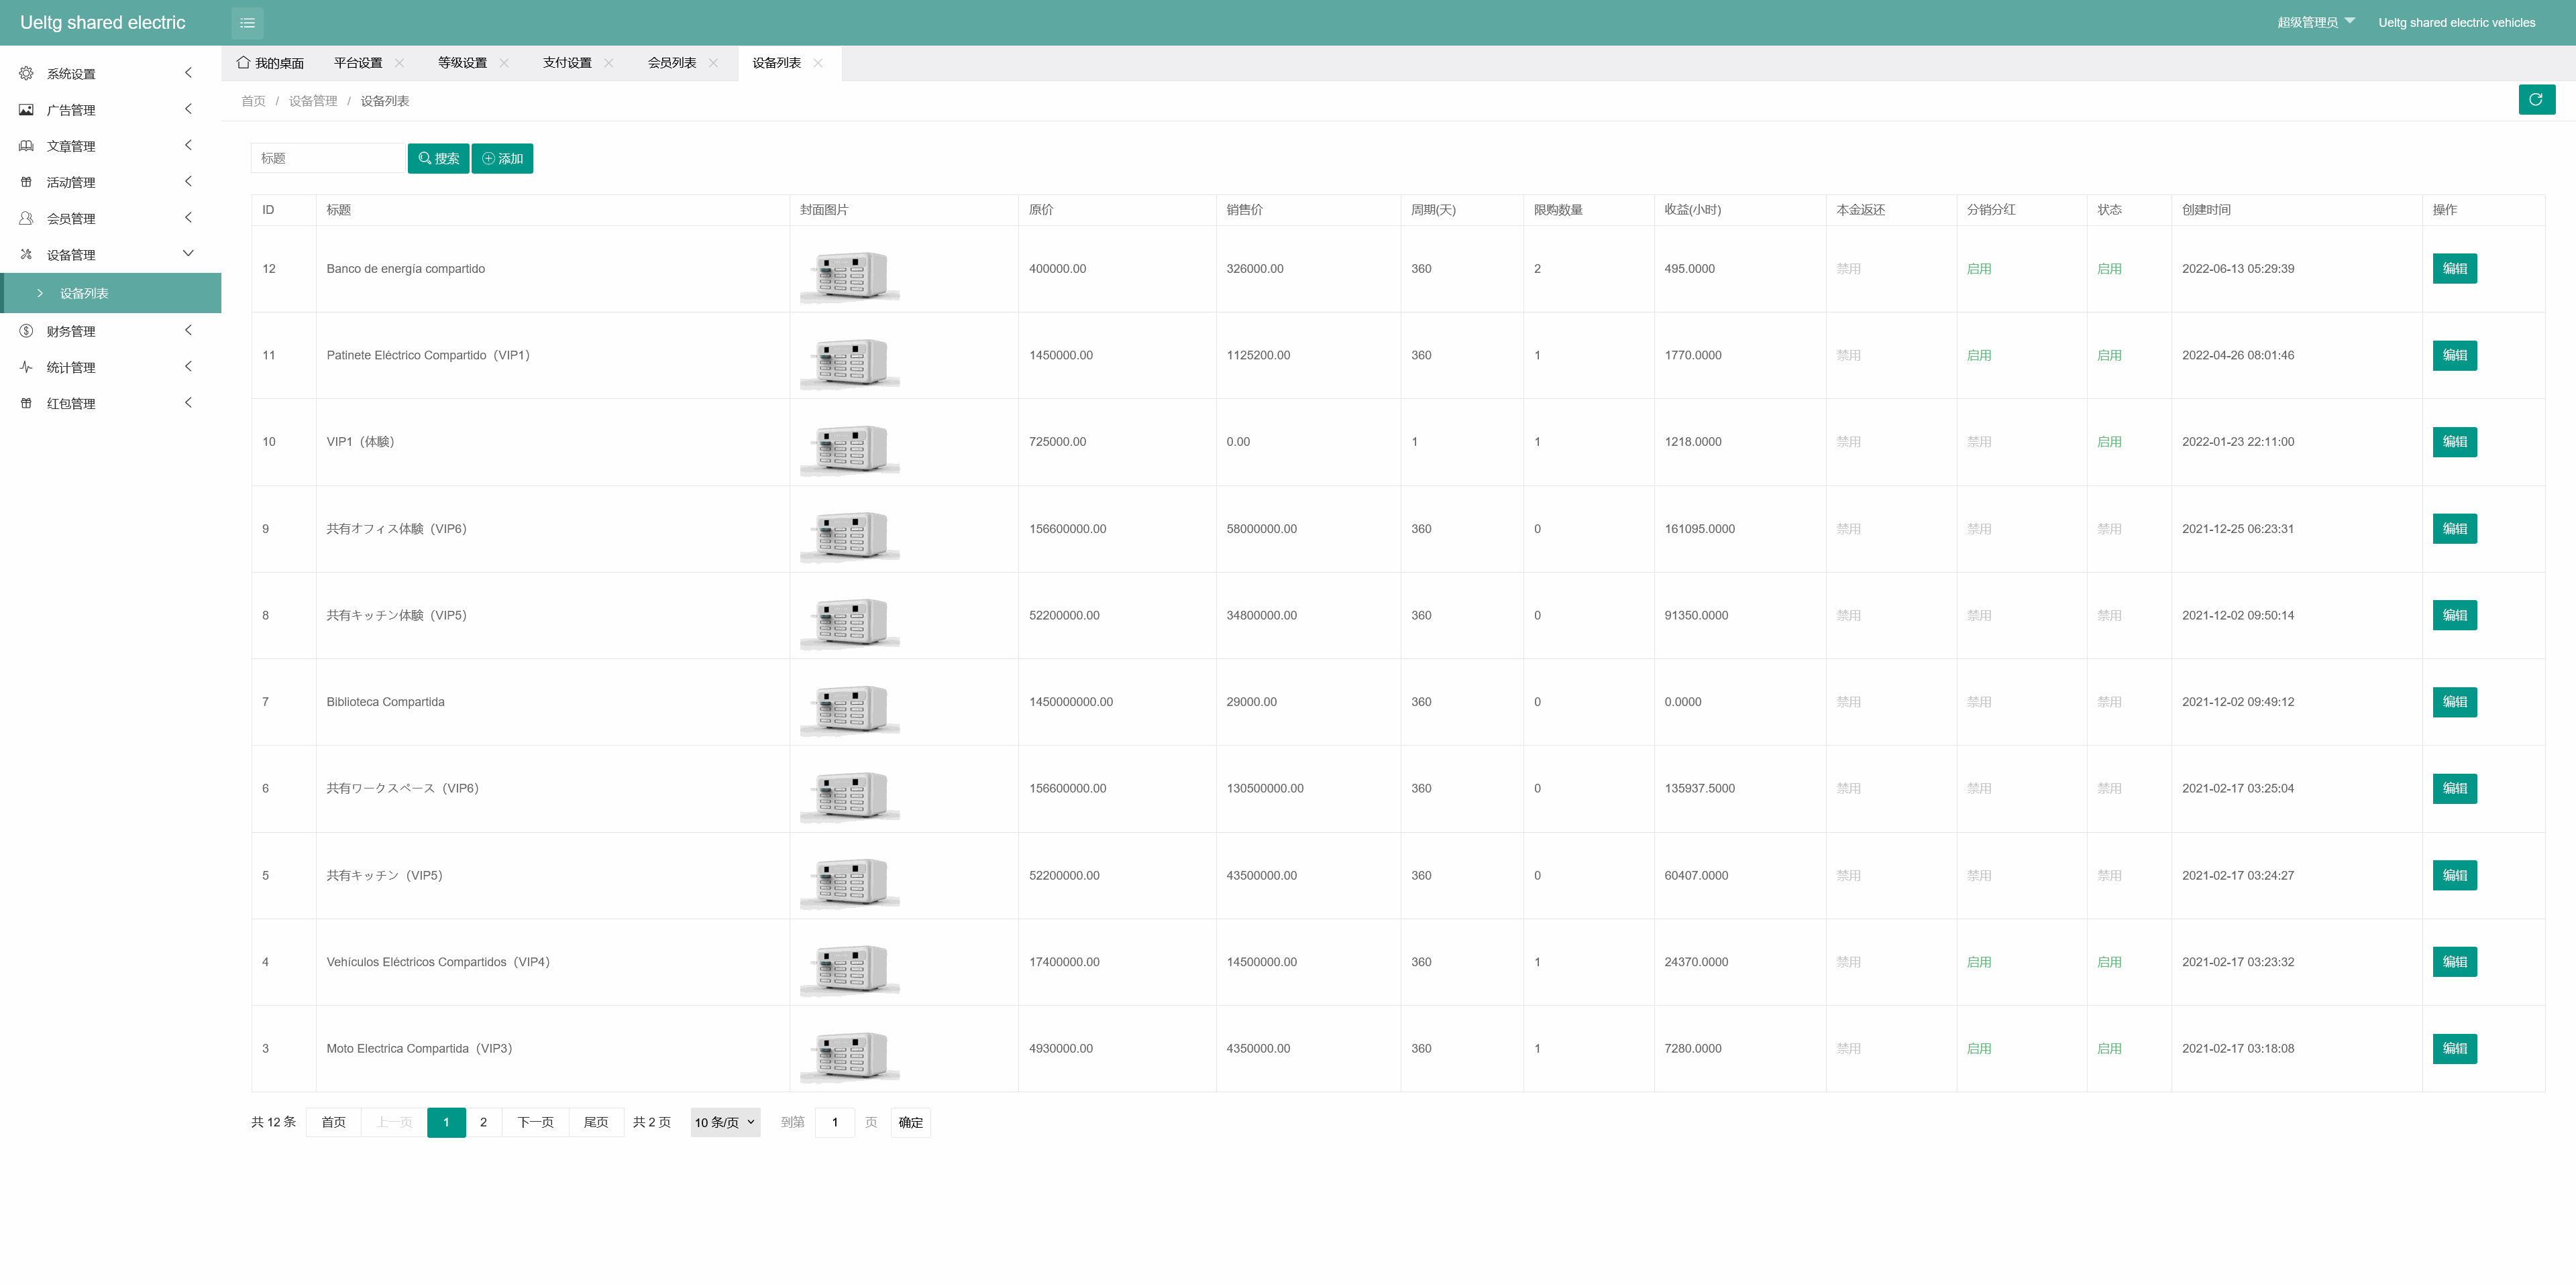Open the 设备列表 sidebar submenu item
This screenshot has width=2576, height=1286.
coord(84,294)
